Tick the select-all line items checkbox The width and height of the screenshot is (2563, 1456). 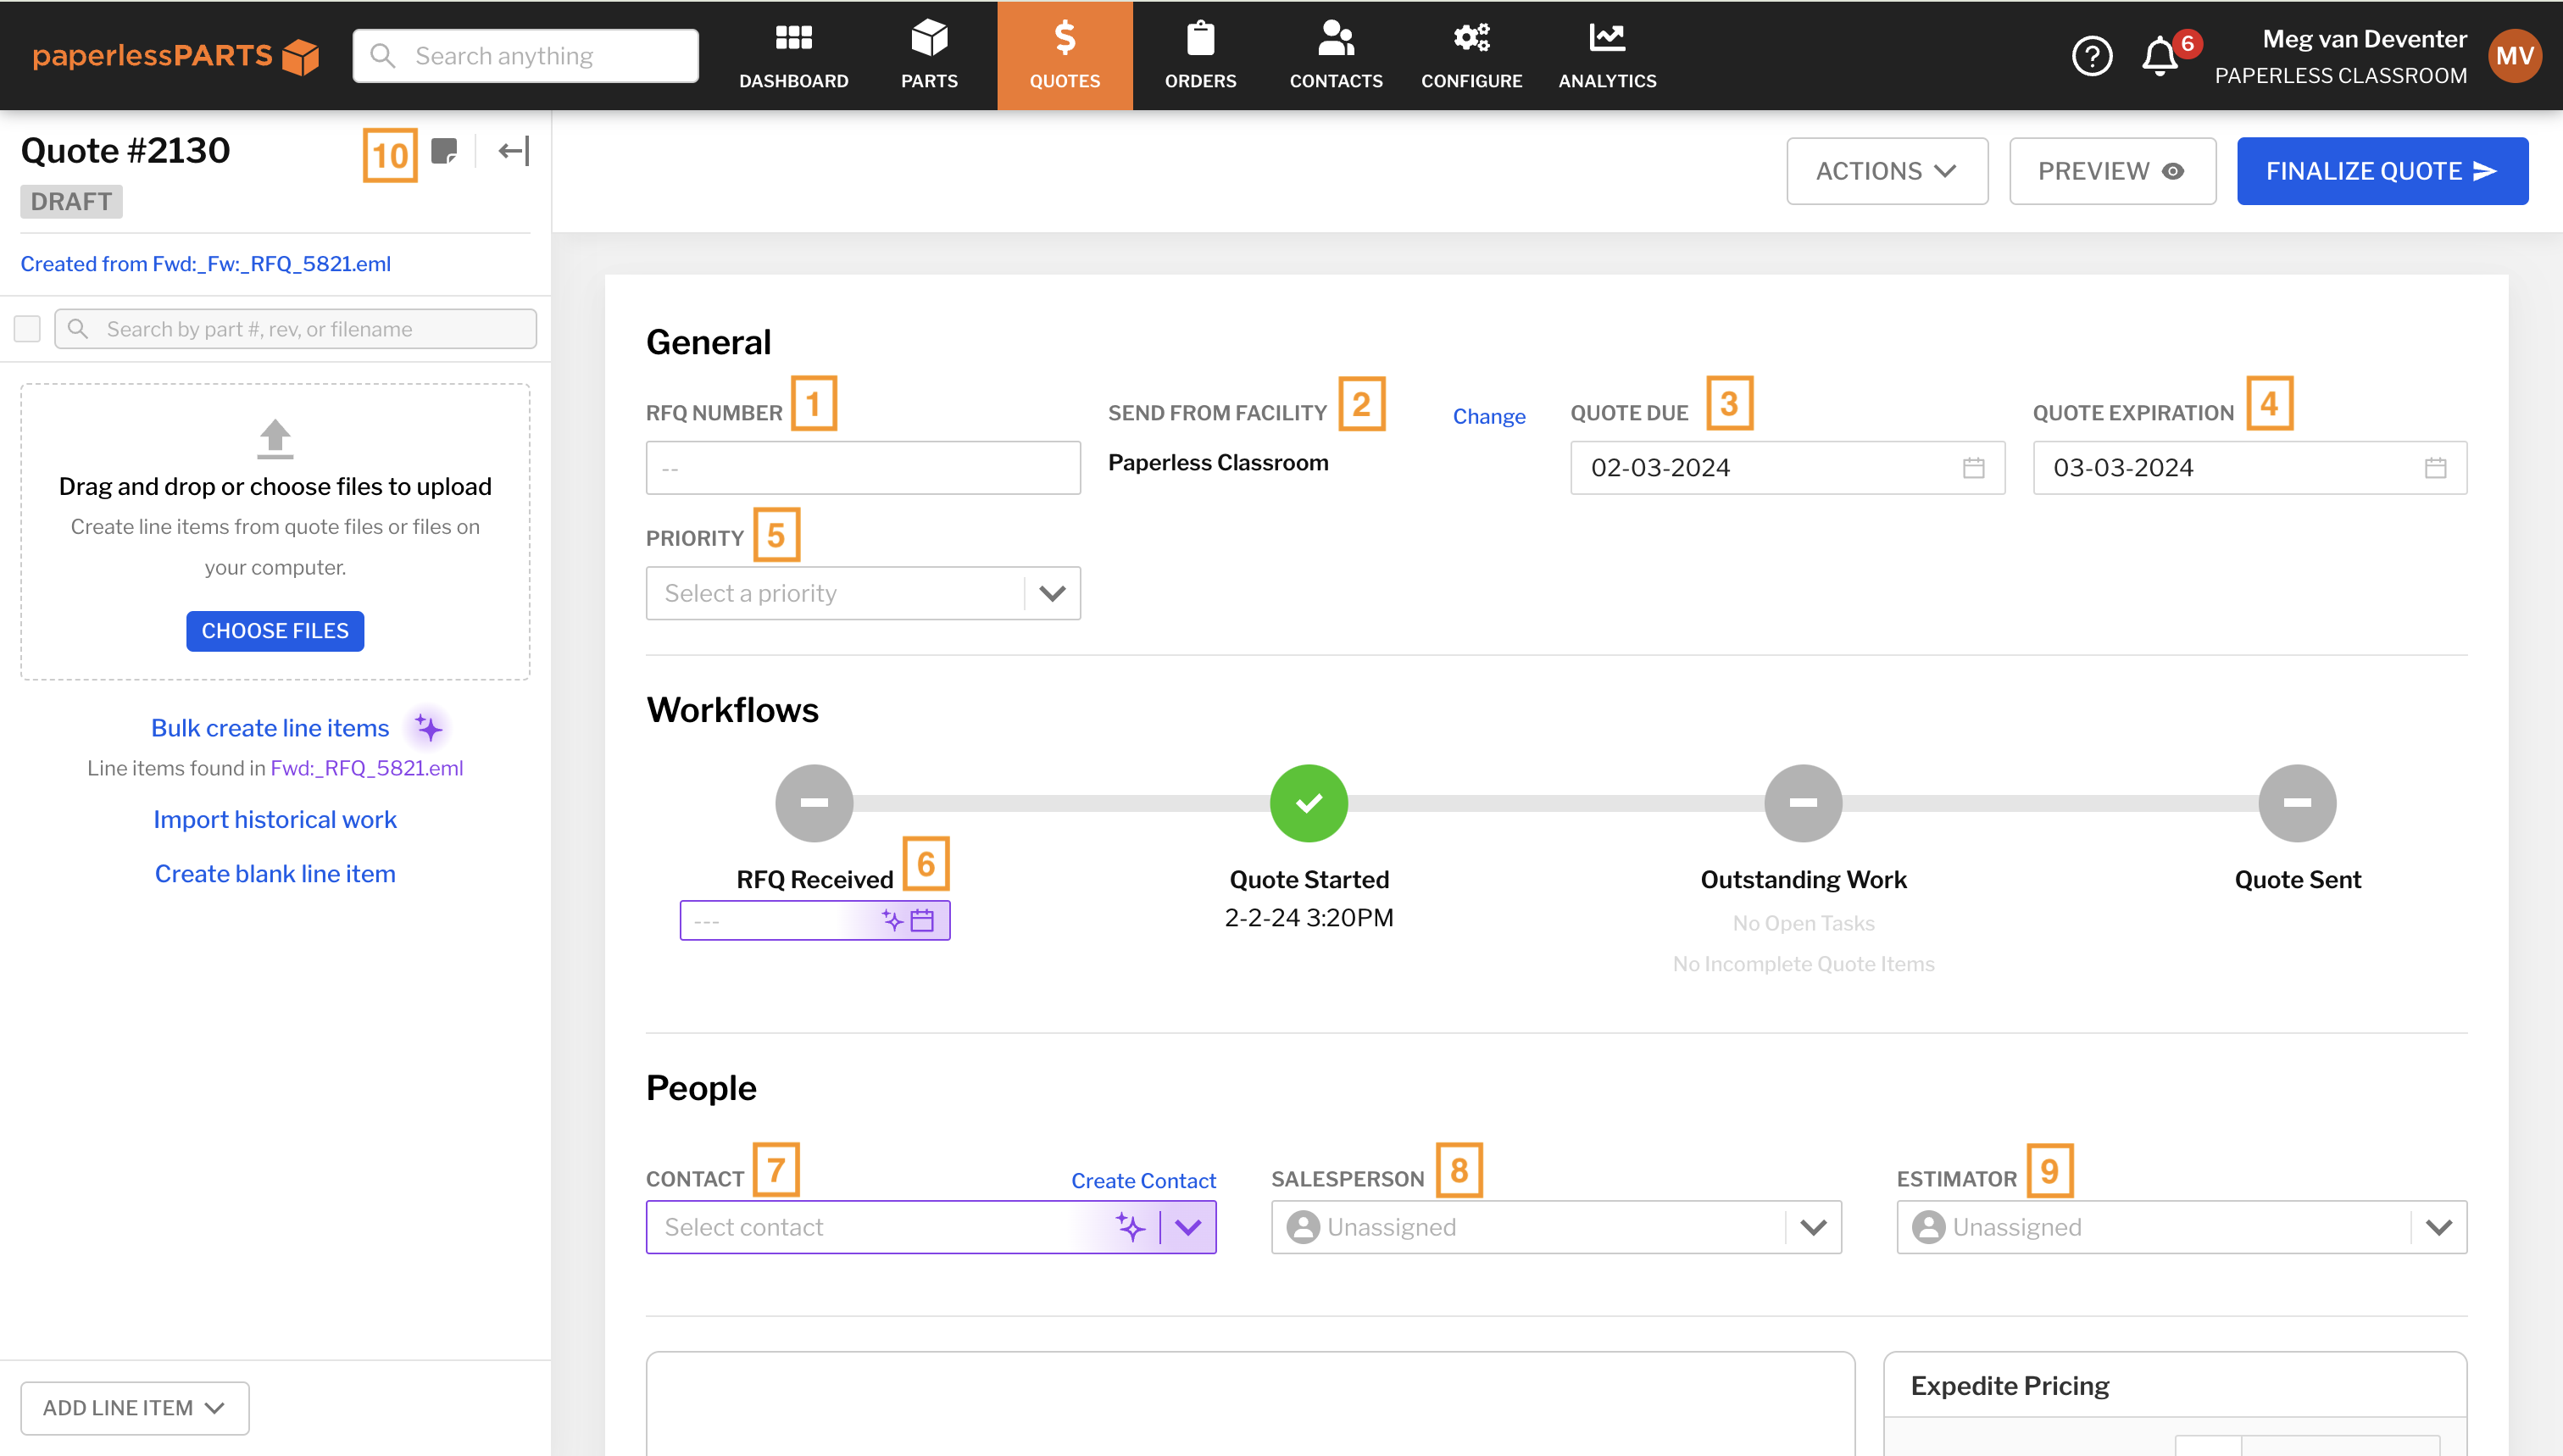(27, 329)
